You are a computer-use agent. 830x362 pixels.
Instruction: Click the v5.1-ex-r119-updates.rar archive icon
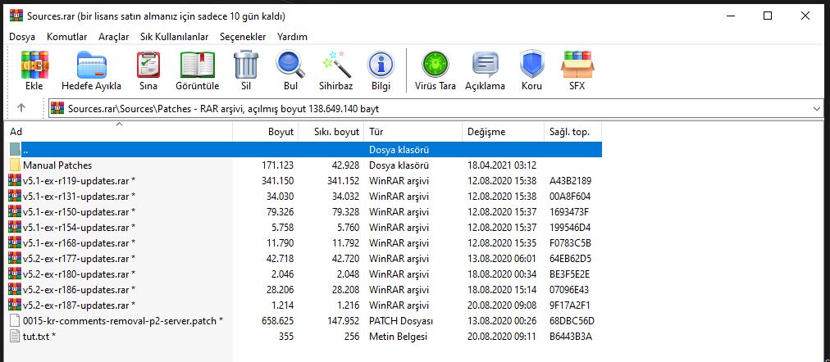point(15,181)
